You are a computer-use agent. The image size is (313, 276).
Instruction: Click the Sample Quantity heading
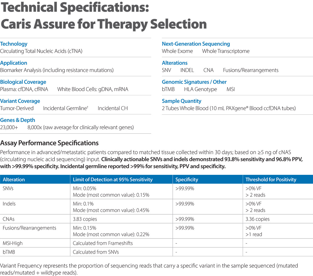181,101
